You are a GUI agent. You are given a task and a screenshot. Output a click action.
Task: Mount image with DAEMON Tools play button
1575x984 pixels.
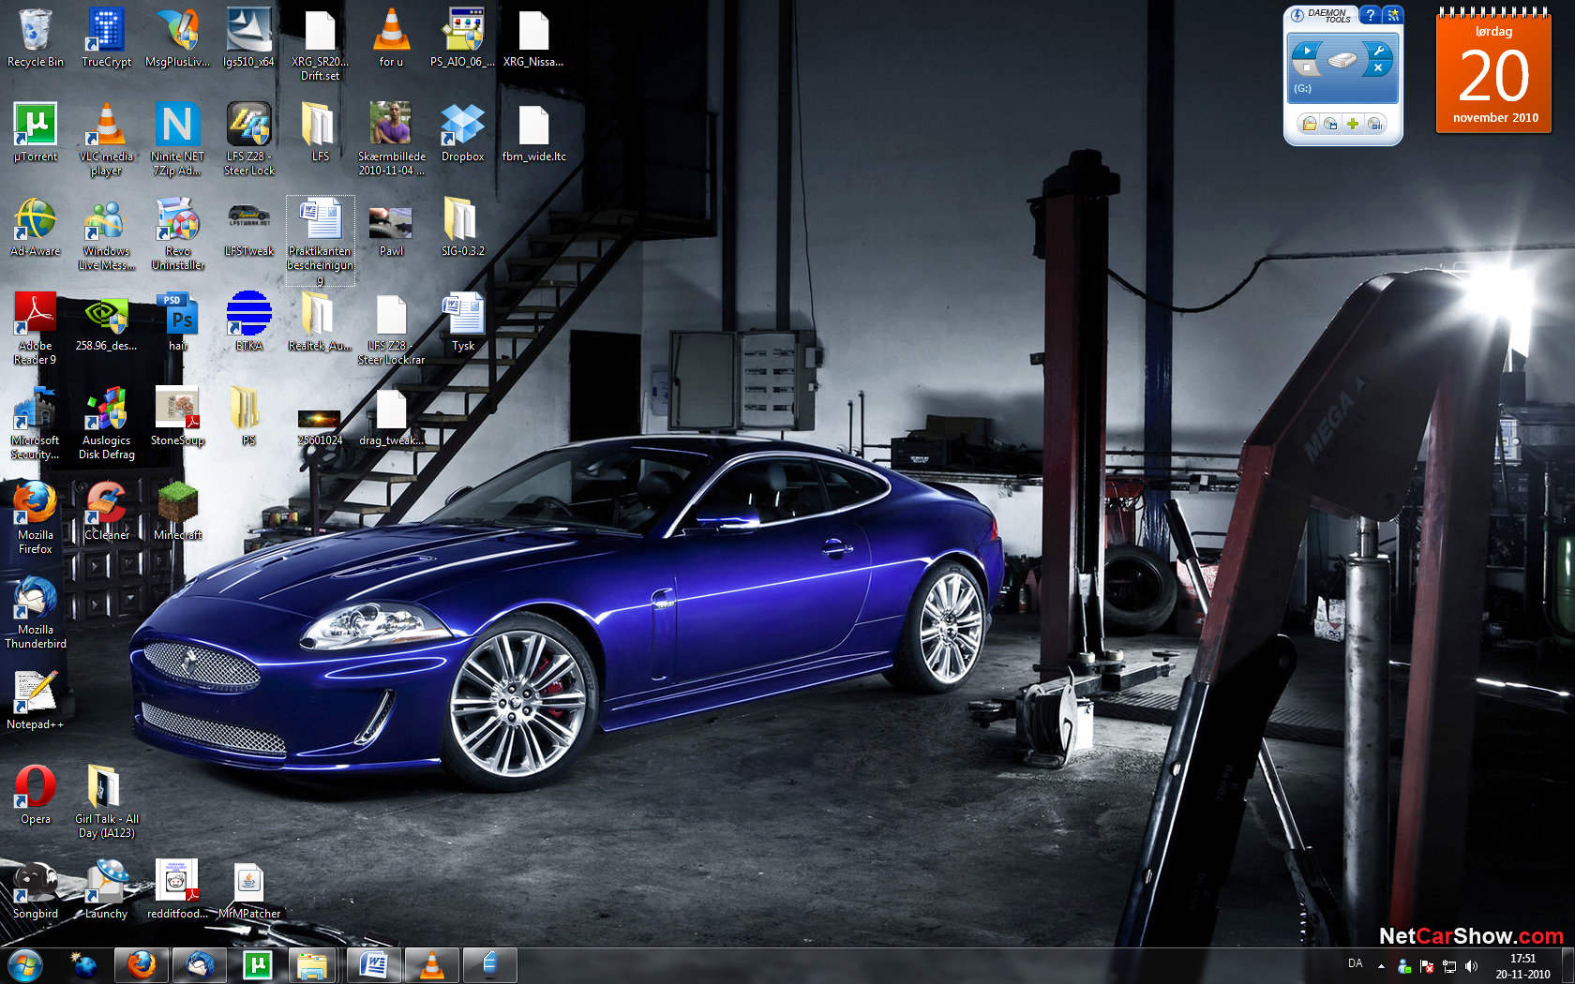point(1307,51)
